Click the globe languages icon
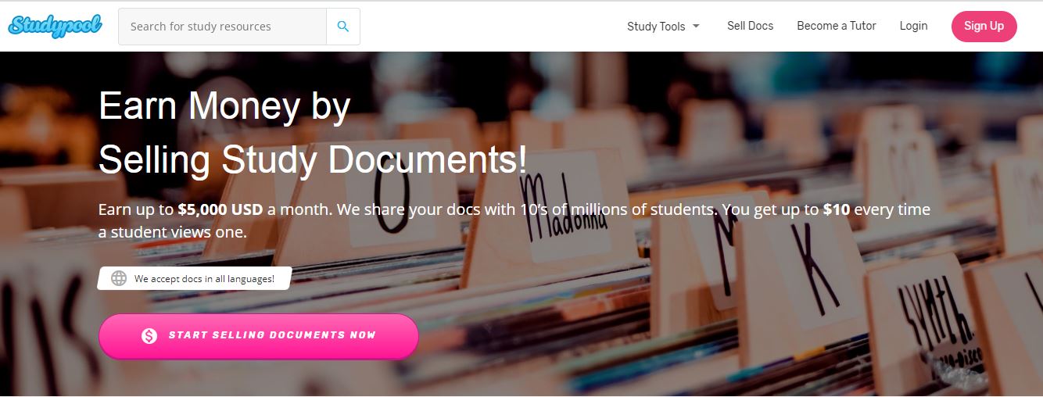This screenshot has height=397, width=1043. (119, 278)
